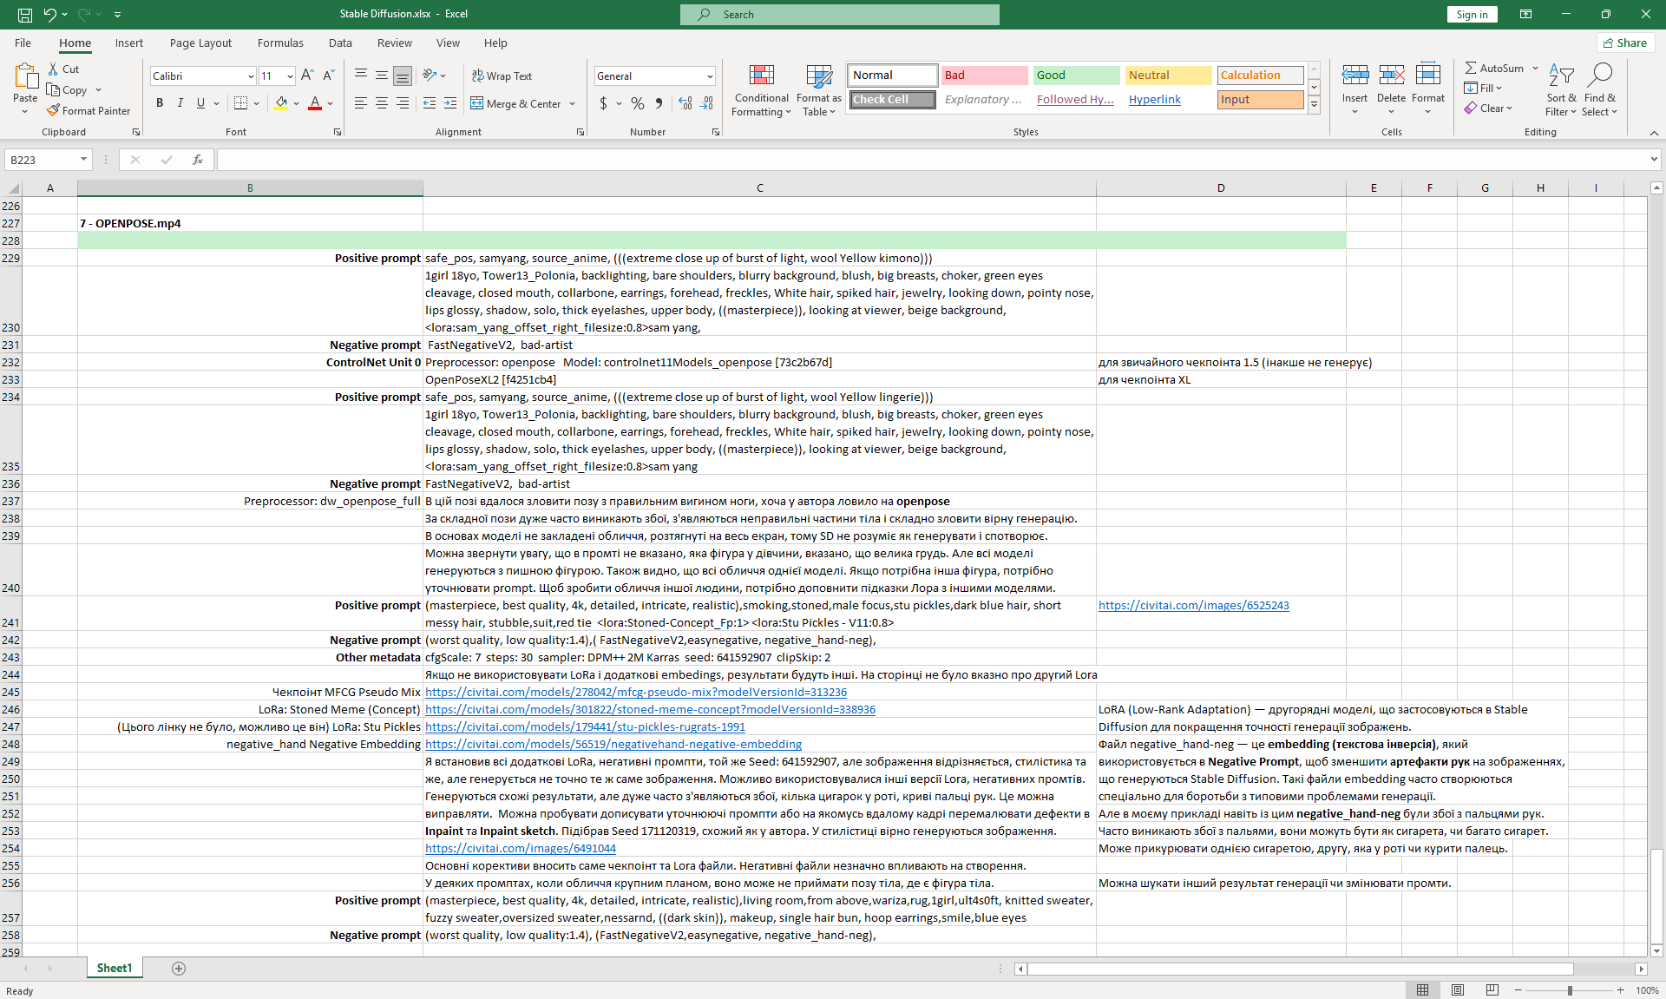This screenshot has width=1666, height=999.
Task: Click the Insert Function fx icon
Action: [198, 160]
